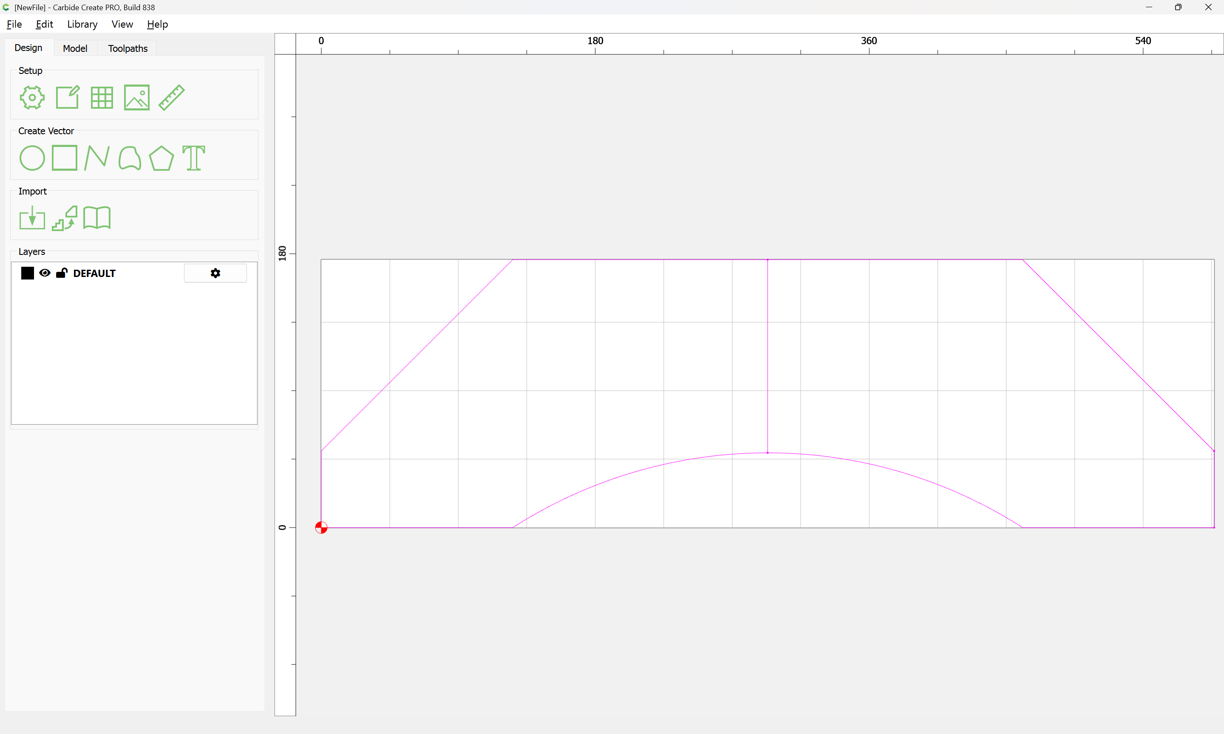Select the Text creation tool
Image resolution: width=1224 pixels, height=734 pixels.
tap(193, 158)
